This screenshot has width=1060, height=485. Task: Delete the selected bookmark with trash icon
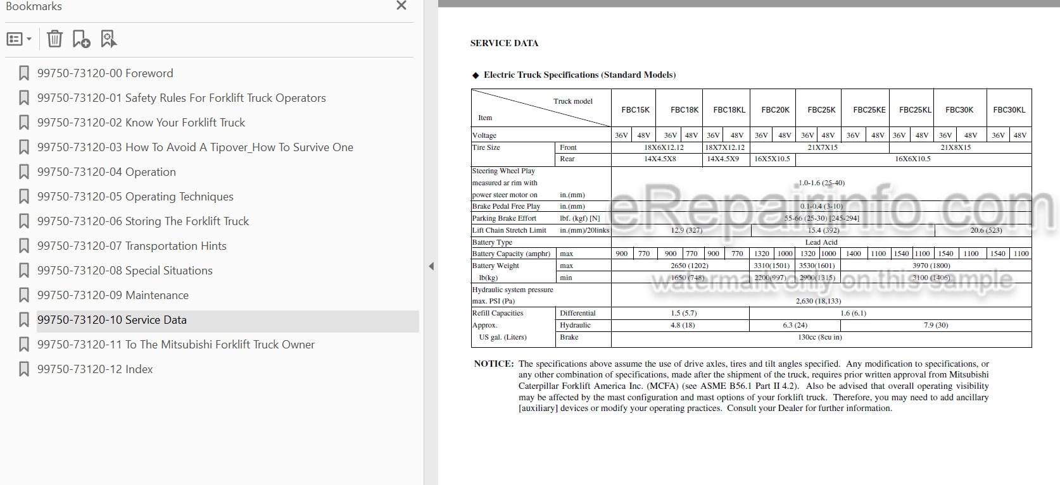tap(54, 39)
